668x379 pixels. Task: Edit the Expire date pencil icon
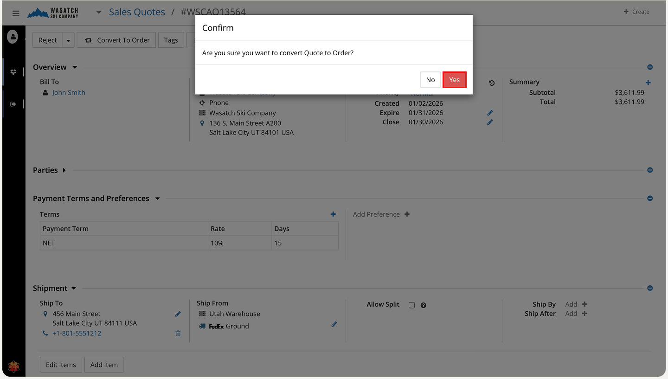pos(490,113)
